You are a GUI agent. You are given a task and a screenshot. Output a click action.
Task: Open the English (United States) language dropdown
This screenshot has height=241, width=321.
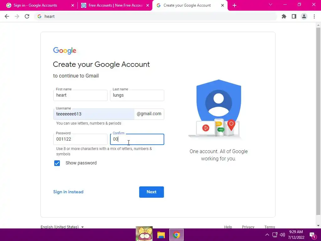tap(62, 227)
